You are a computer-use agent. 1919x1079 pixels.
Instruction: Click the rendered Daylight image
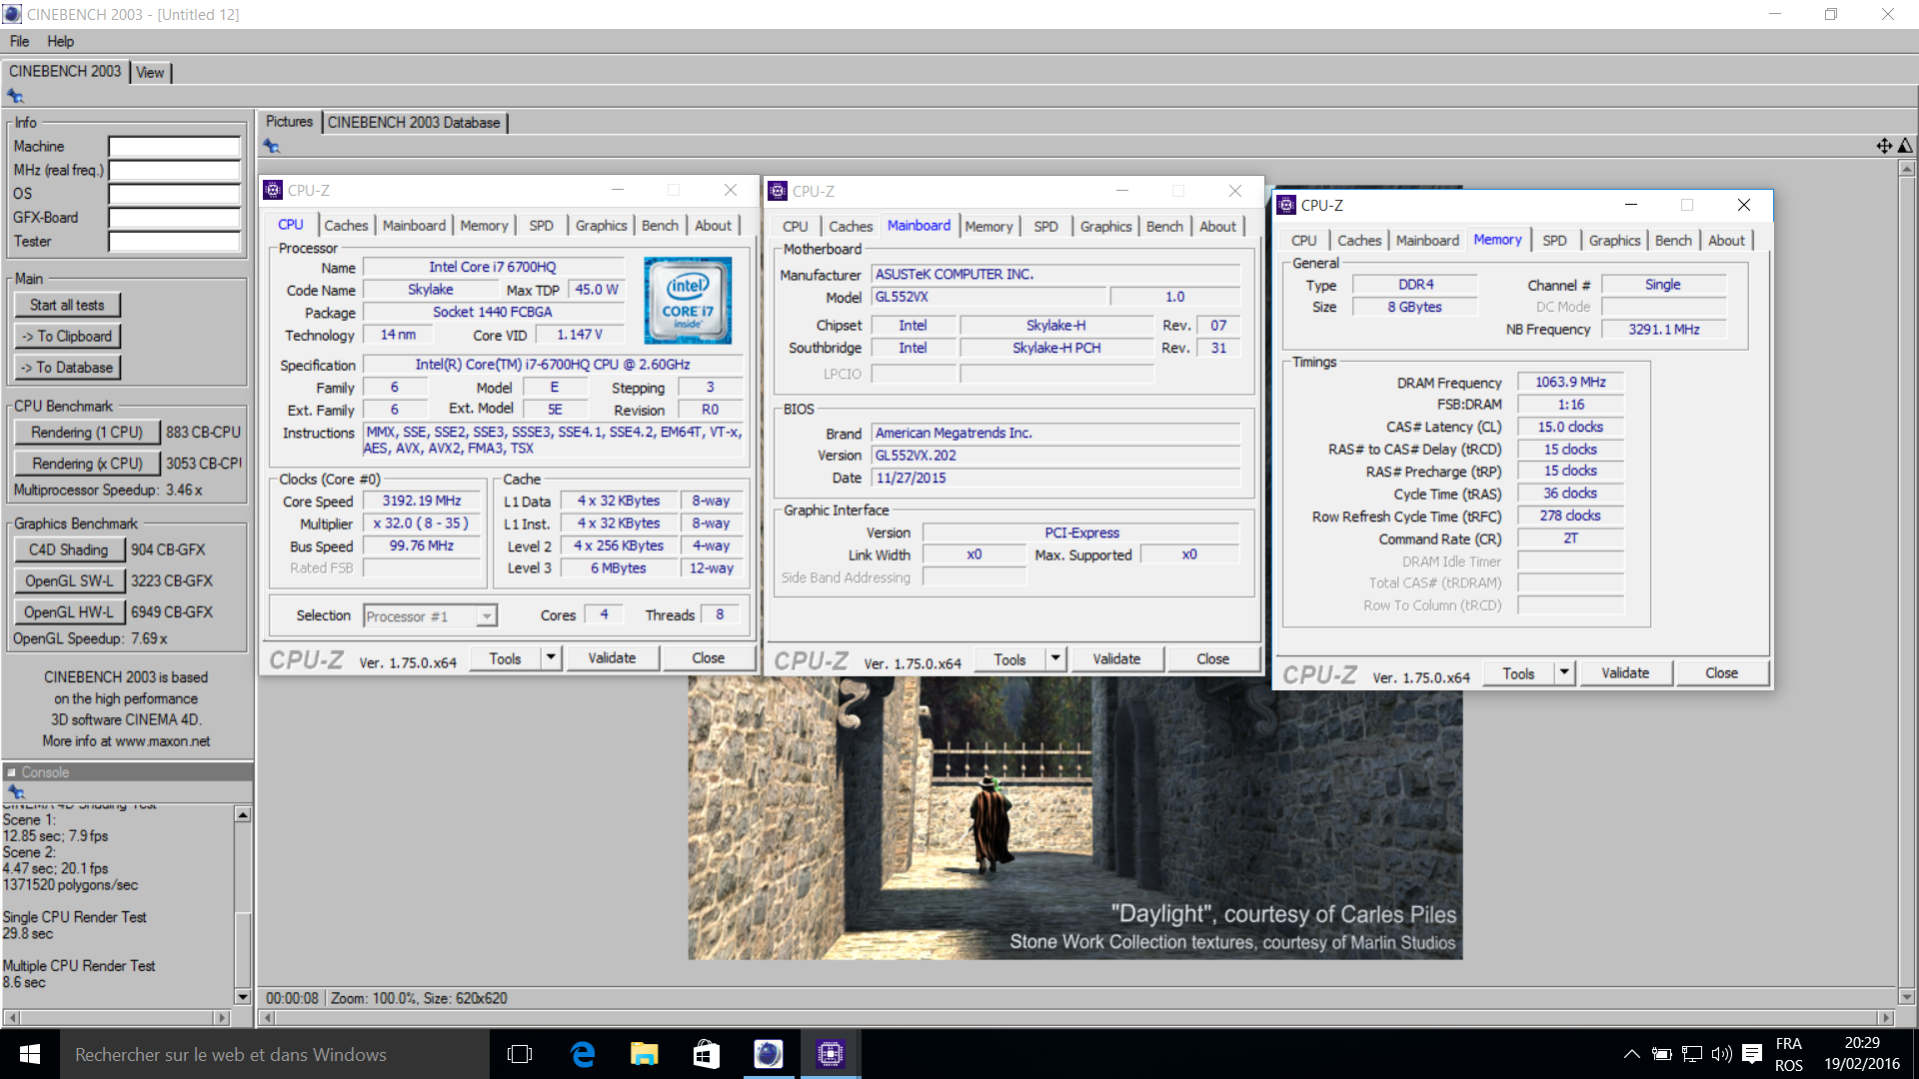click(1074, 817)
